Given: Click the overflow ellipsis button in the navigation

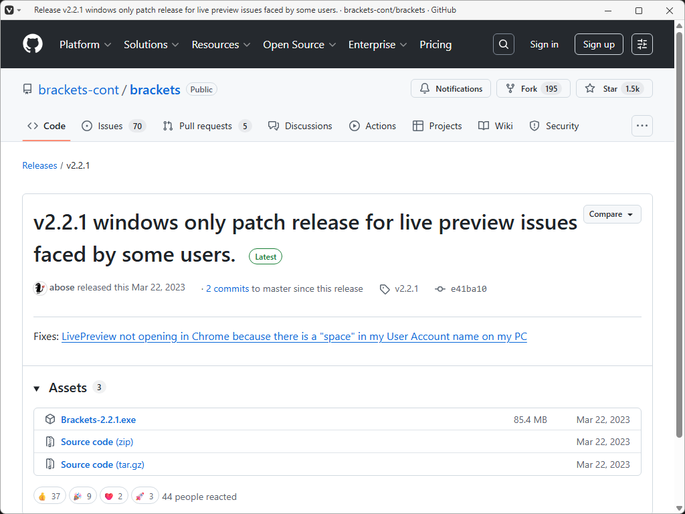Looking at the screenshot, I should click(642, 125).
